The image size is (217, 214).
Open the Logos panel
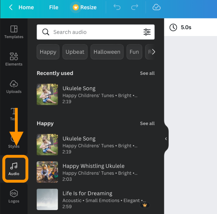tap(14, 196)
